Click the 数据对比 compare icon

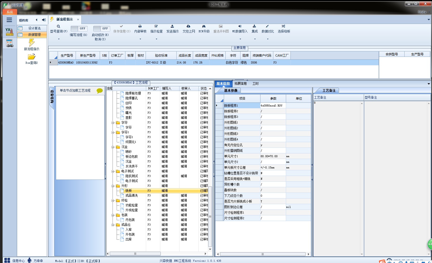coord(267,26)
